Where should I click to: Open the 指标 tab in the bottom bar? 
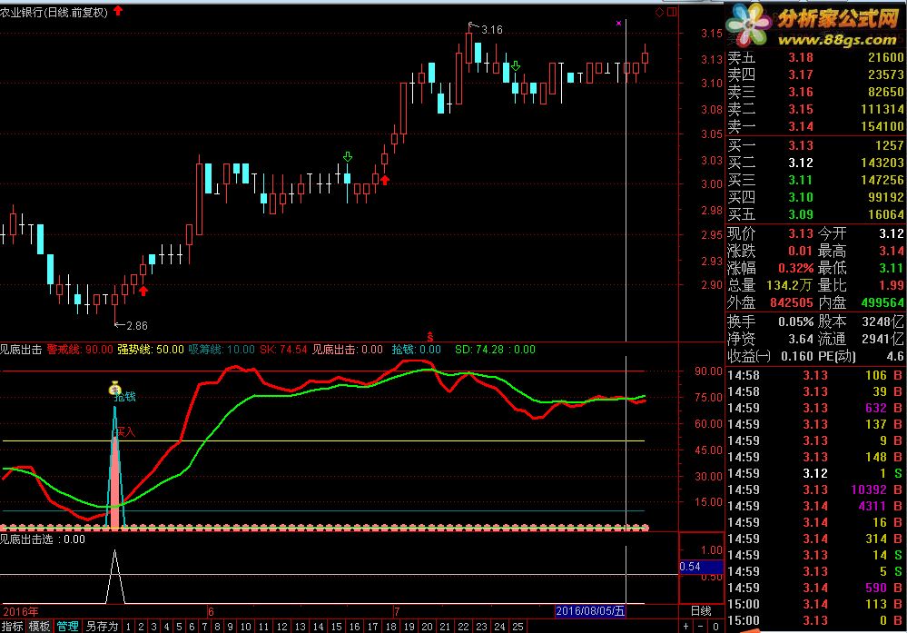[13, 626]
